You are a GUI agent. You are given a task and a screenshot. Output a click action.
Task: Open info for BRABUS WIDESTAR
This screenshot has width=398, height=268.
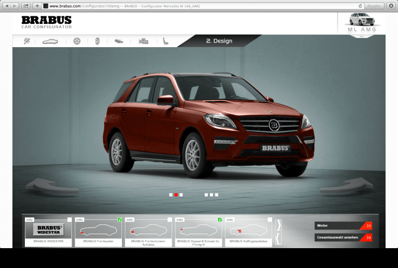coord(29,220)
